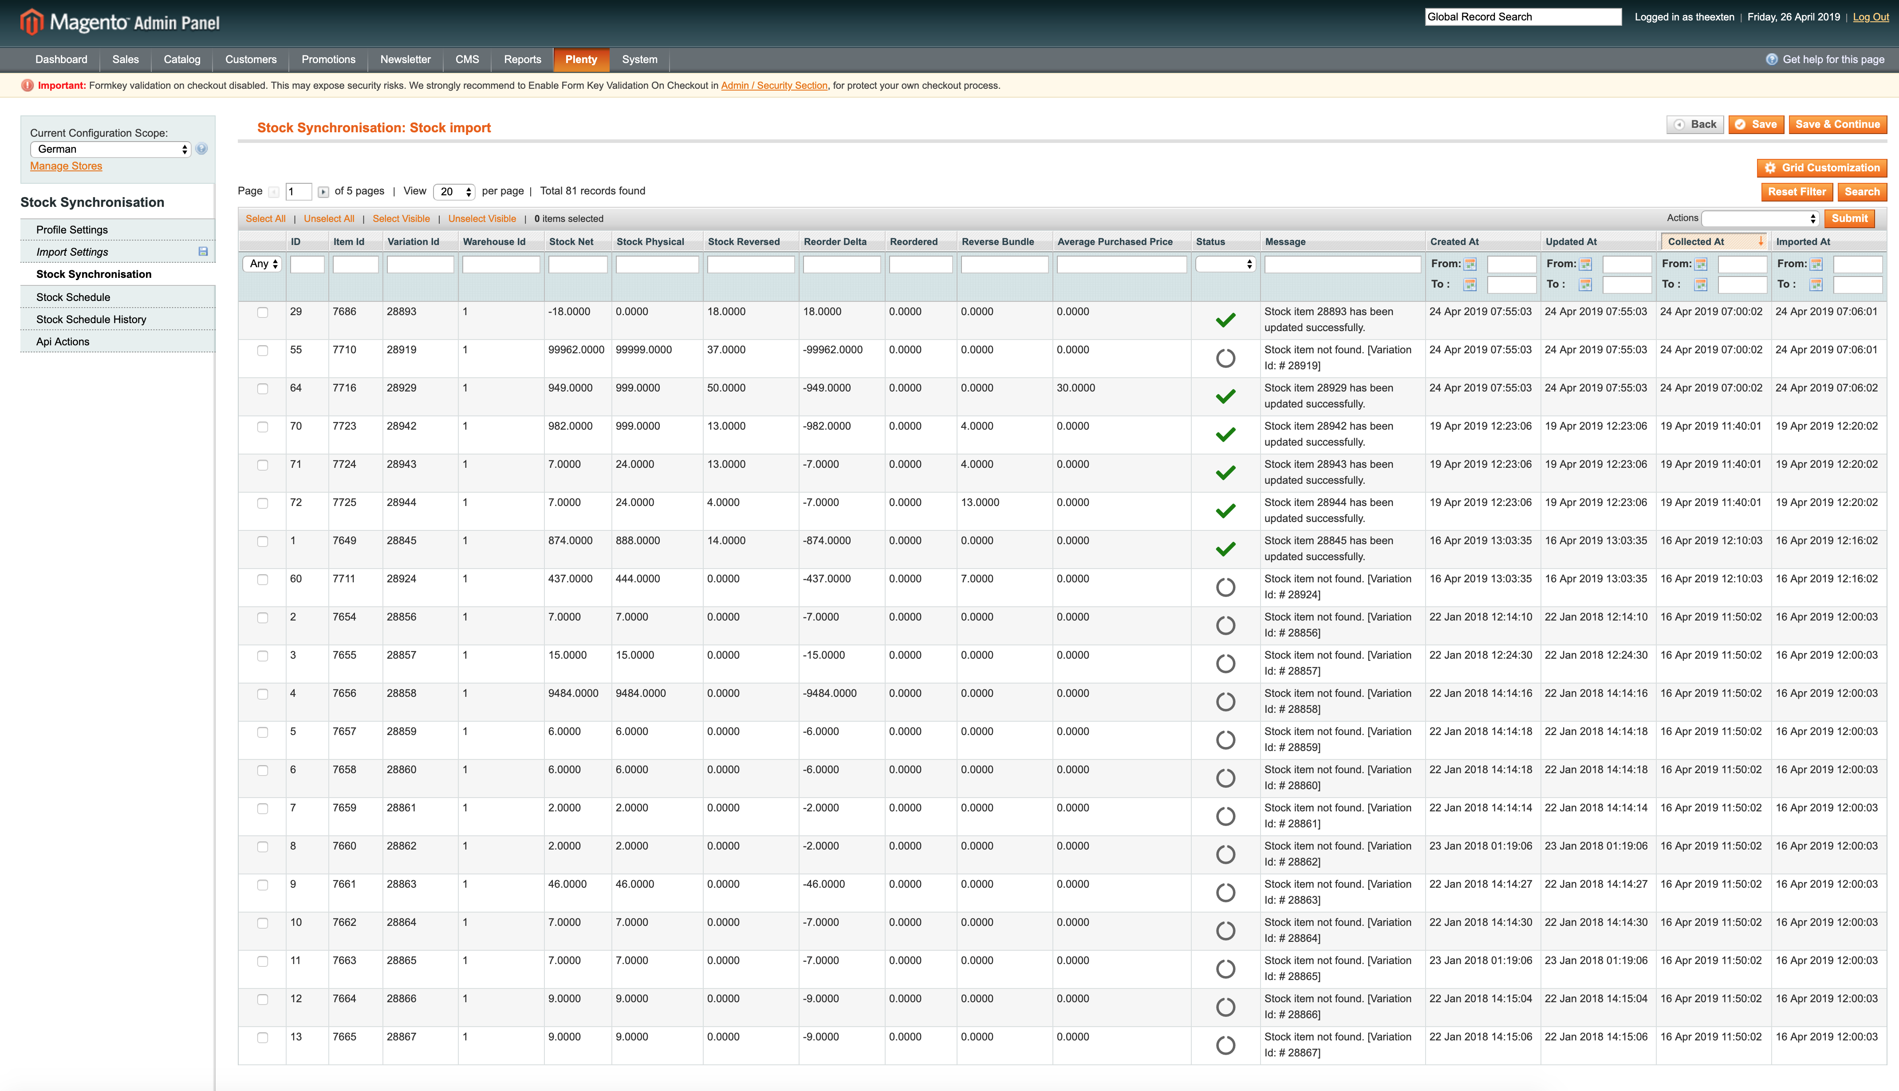Check the row with ID 55

(x=262, y=351)
